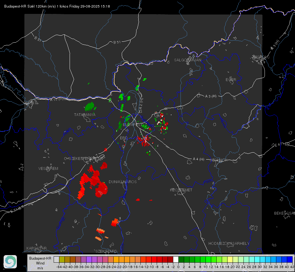Click the SALGÓTARJÁN city label
The height and width of the screenshot is (272, 295).
pos(187,60)
